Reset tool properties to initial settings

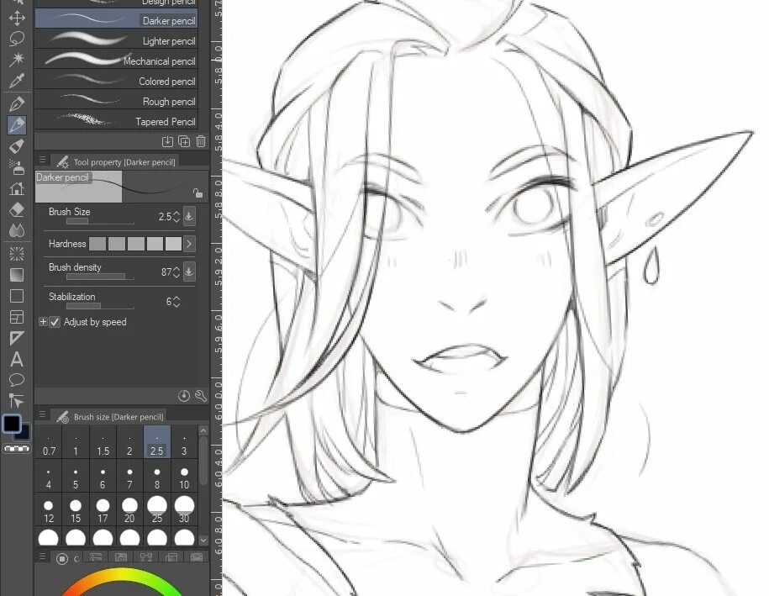click(183, 396)
